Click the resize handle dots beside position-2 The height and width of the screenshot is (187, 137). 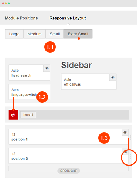coord(131,157)
